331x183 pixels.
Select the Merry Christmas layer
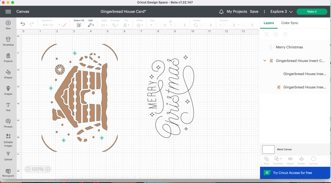tap(289, 47)
